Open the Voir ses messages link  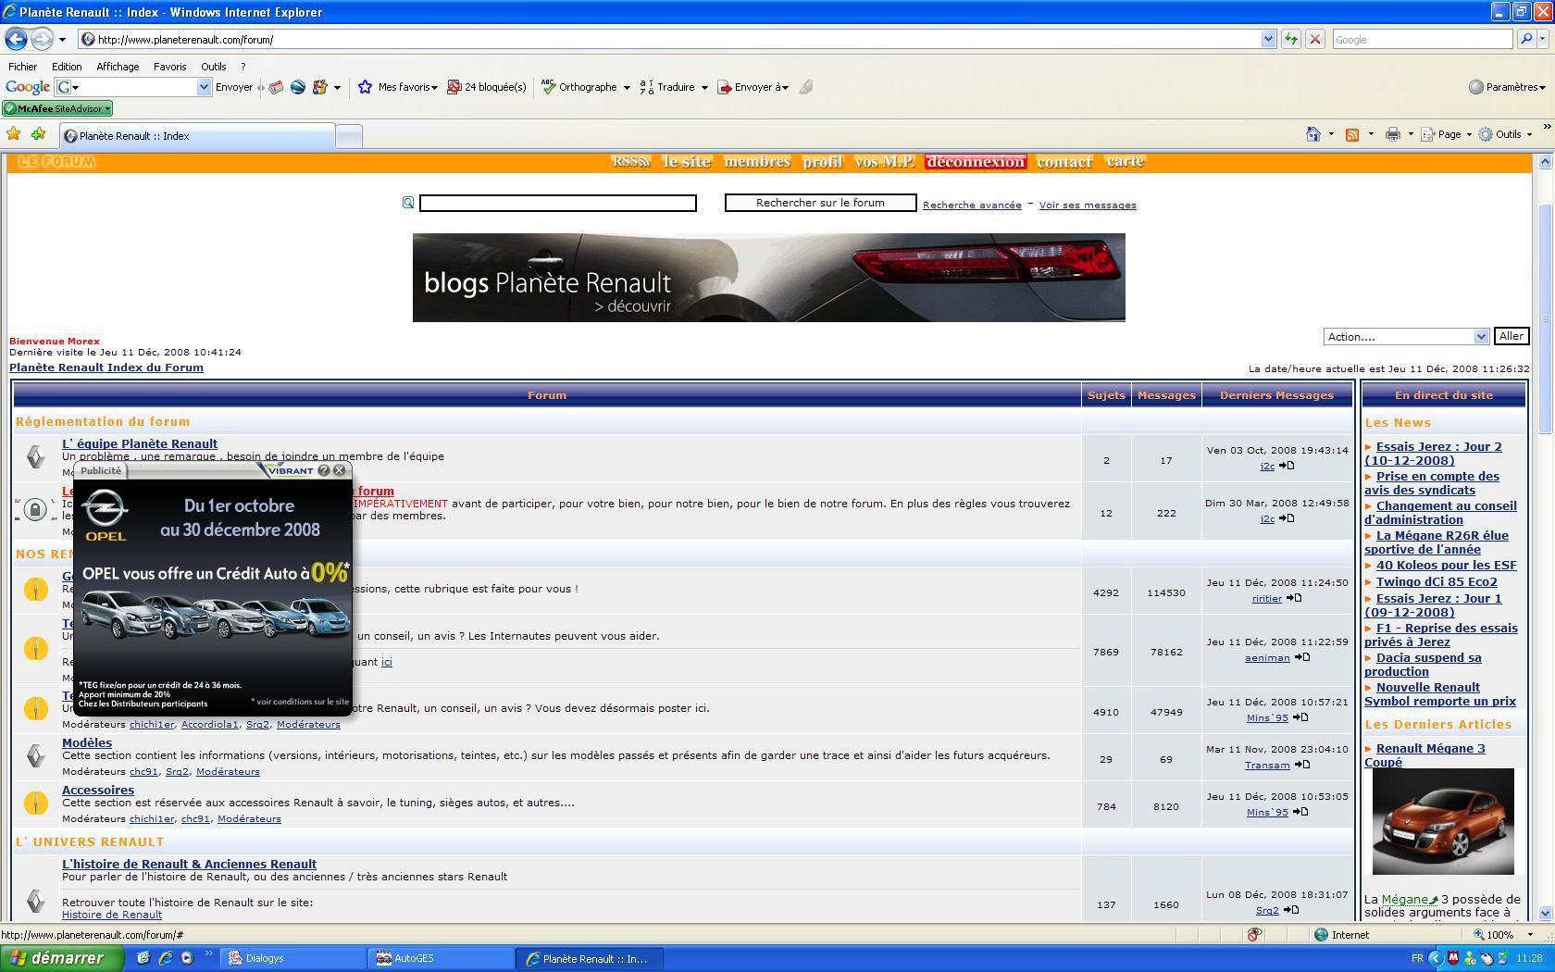tap(1088, 206)
